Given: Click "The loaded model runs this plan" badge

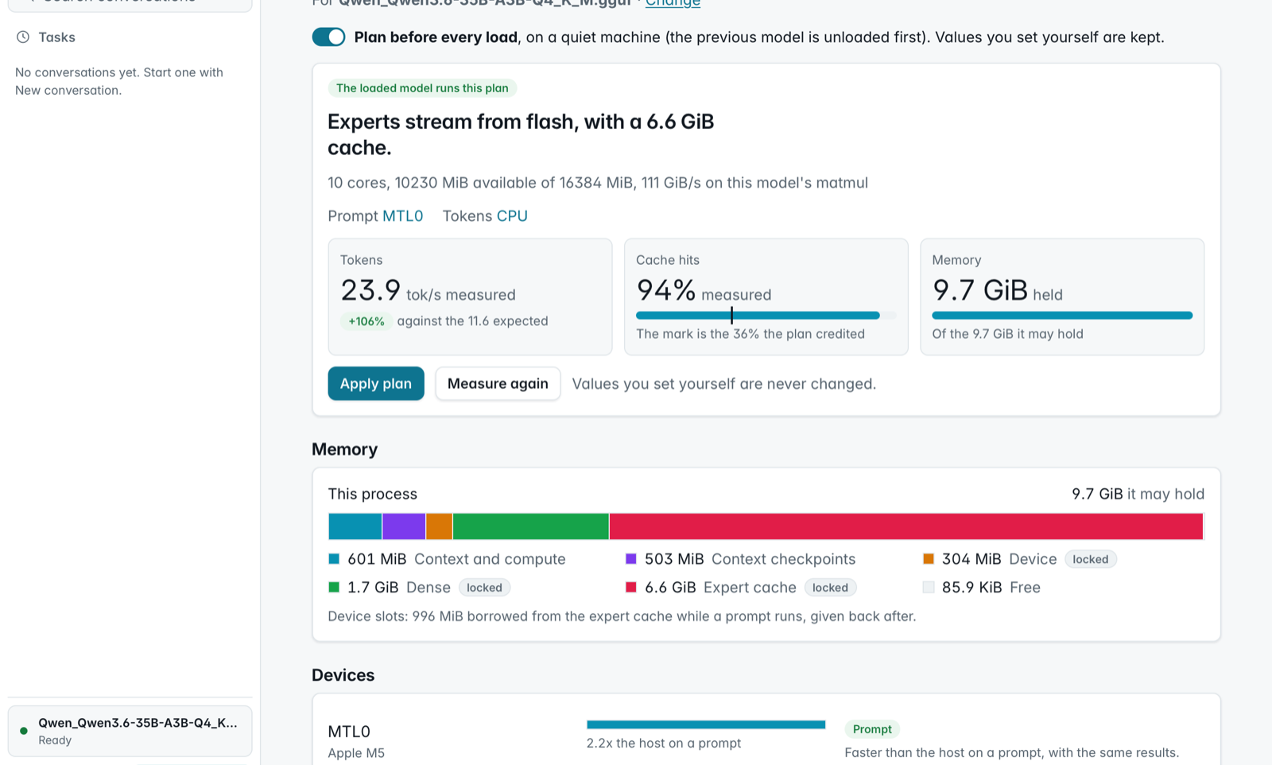Looking at the screenshot, I should click(422, 88).
